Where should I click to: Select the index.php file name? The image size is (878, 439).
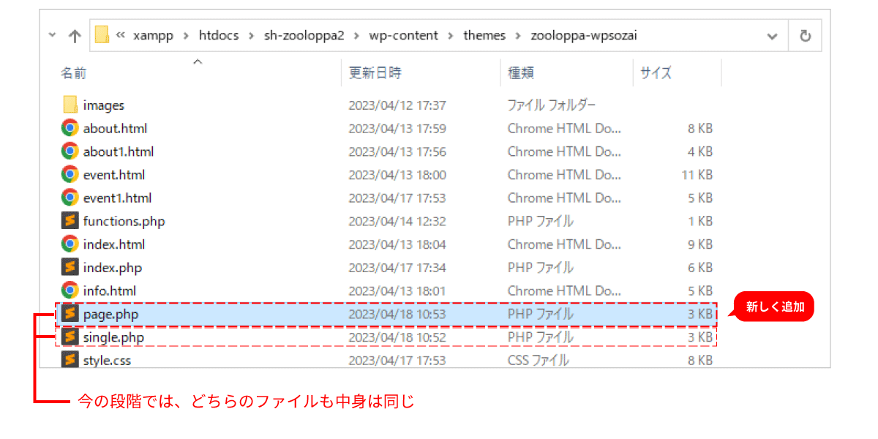pos(113,267)
